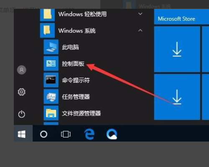This screenshot has height=167, width=209.
Task: Open the cloud browser icon in taskbar
Action: tap(112, 134)
